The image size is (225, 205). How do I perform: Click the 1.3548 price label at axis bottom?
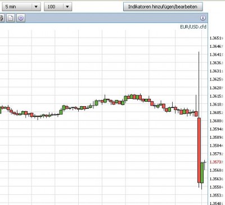pos(216,203)
